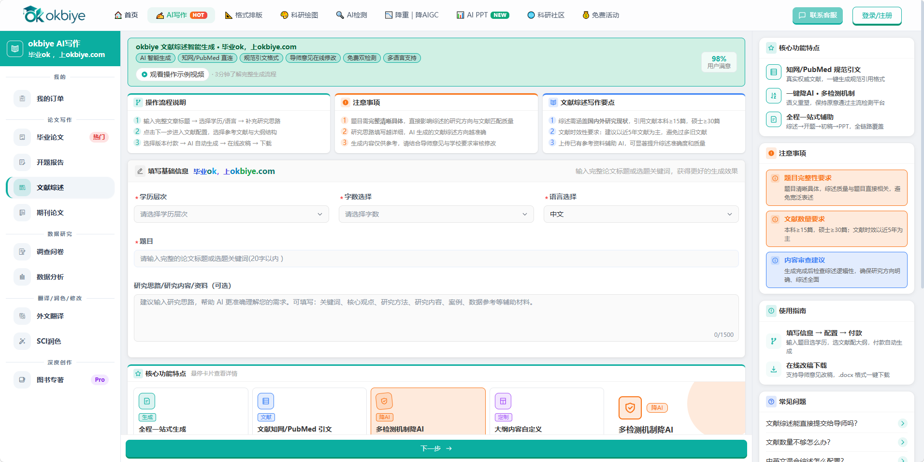Go to 首页 in top navigation
The width and height of the screenshot is (924, 462).
(126, 15)
